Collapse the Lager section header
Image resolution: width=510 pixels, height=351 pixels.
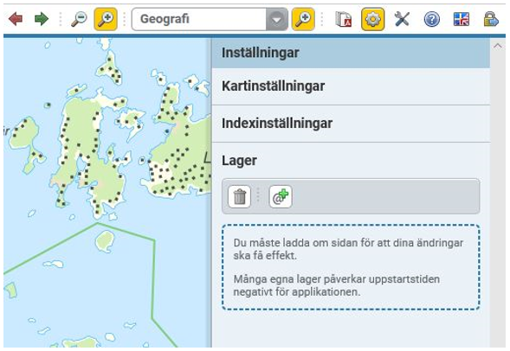point(351,161)
